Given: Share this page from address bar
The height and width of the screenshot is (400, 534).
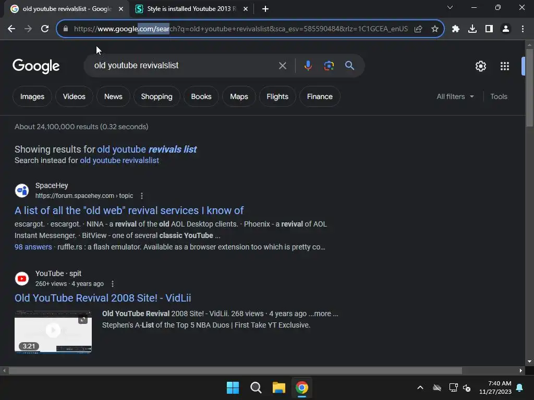Looking at the screenshot, I should click(418, 29).
